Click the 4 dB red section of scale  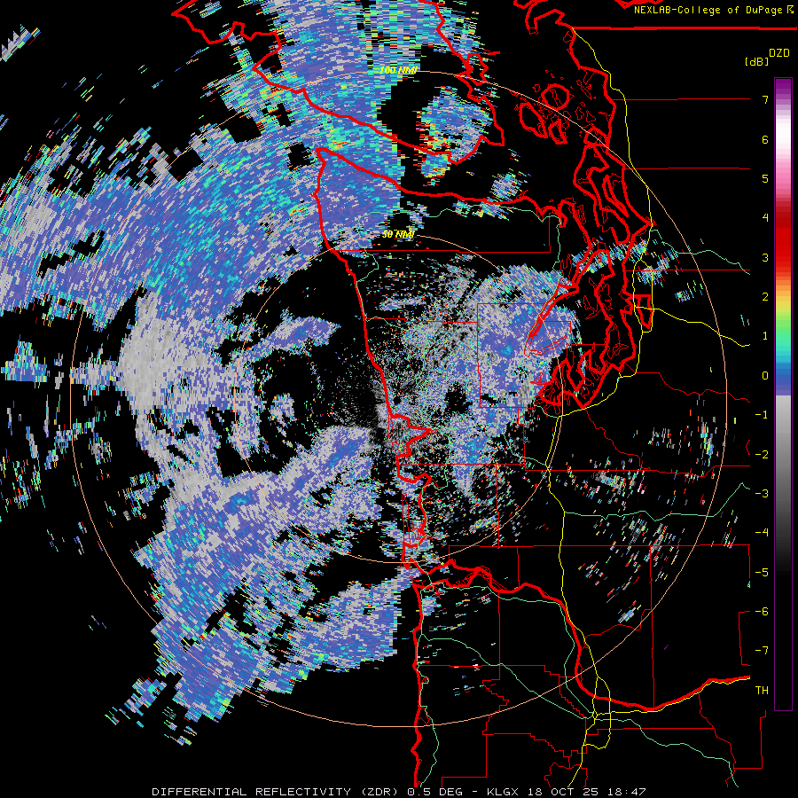(x=783, y=218)
